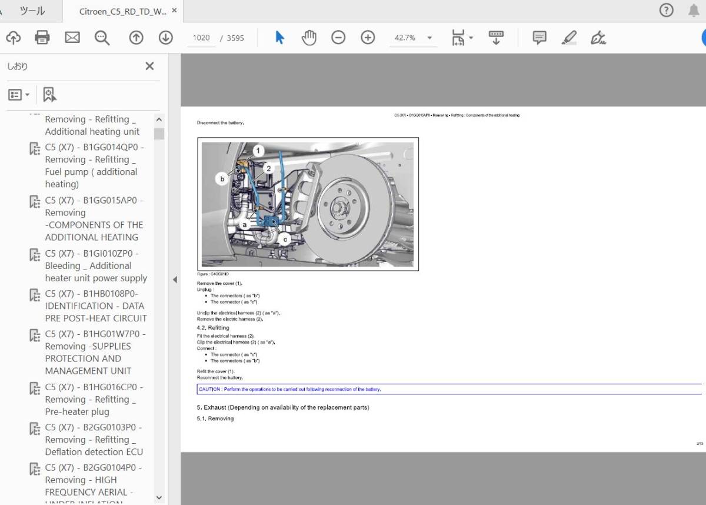Open the sign document pen icon

pyautogui.click(x=598, y=38)
